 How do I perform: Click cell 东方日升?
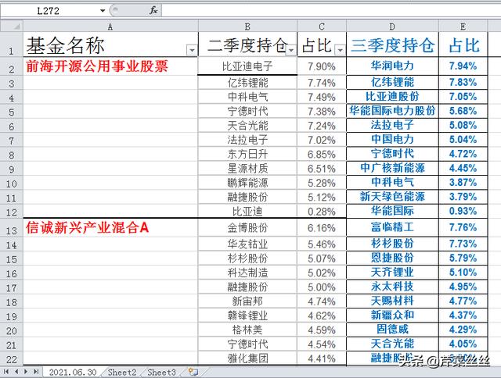pos(247,155)
